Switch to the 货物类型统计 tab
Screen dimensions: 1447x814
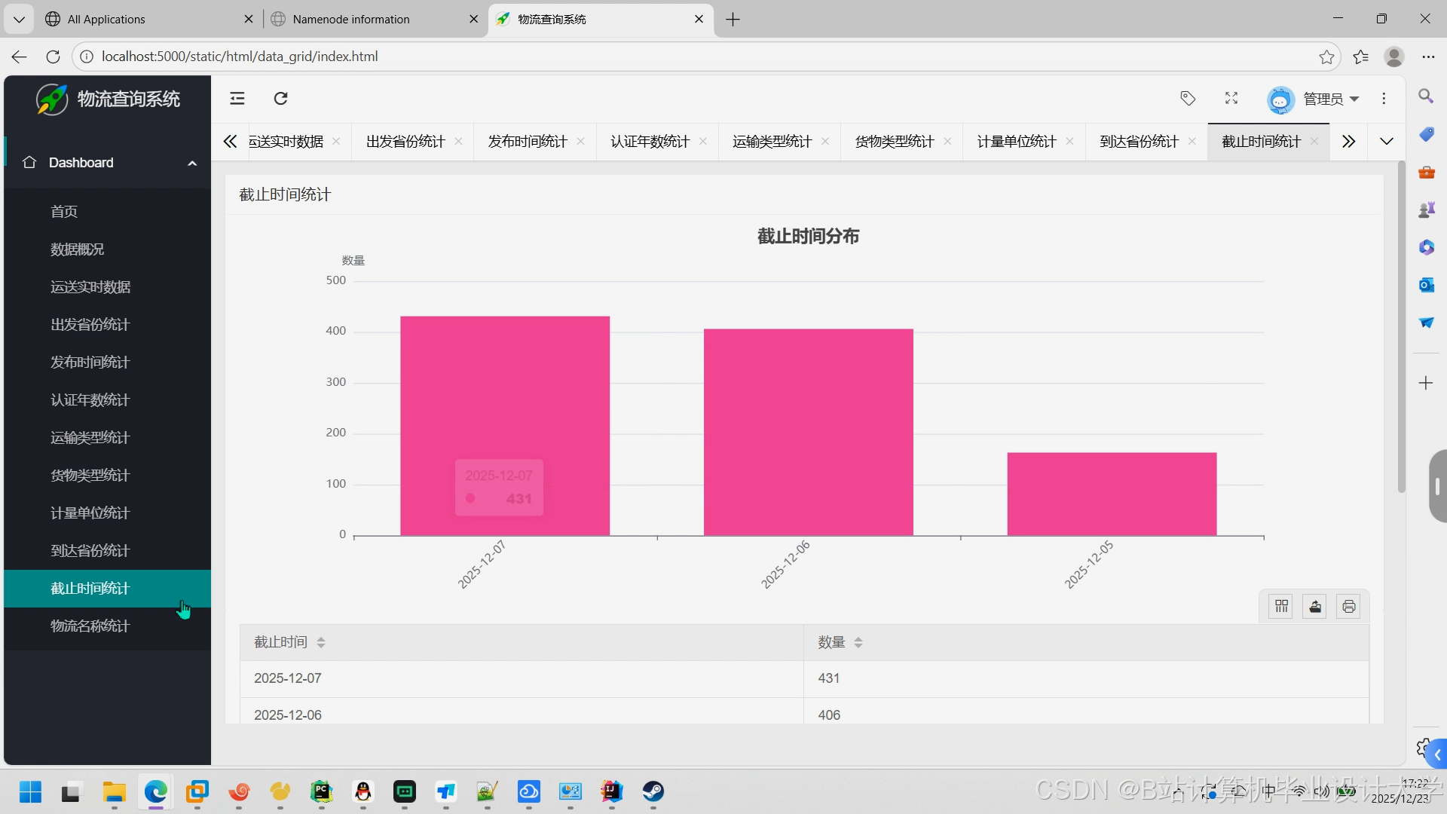click(x=894, y=142)
